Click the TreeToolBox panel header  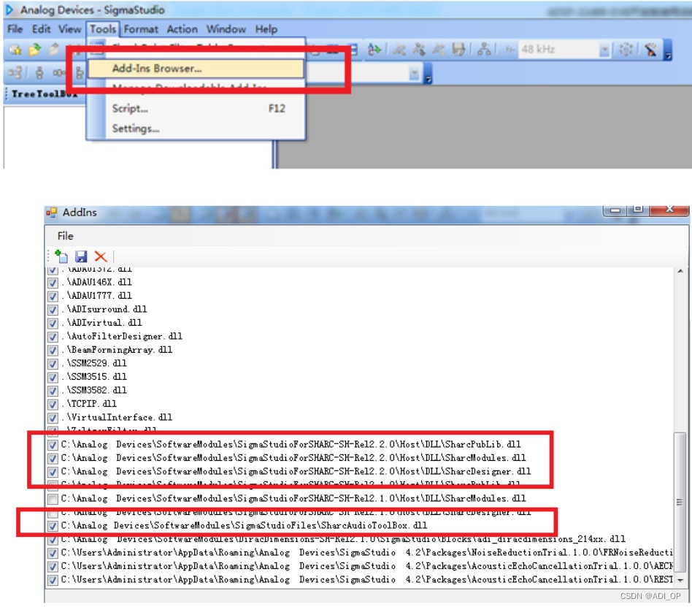click(x=44, y=94)
